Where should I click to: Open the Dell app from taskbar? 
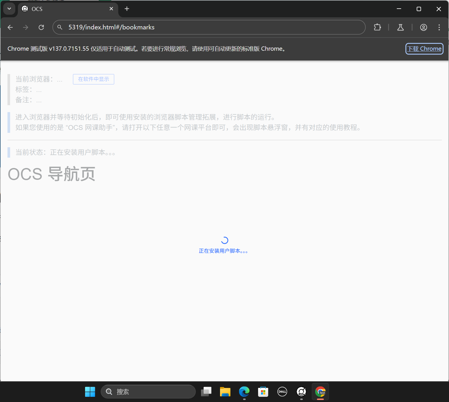click(x=282, y=392)
